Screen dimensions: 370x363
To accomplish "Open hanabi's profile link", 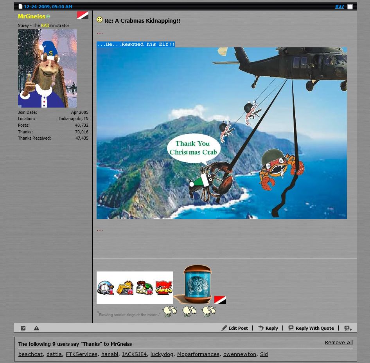I will [110, 354].
